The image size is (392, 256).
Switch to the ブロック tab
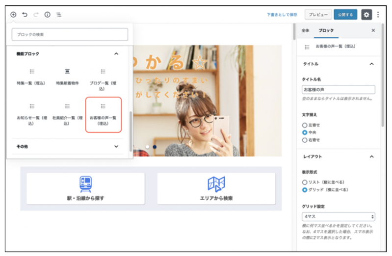click(326, 30)
